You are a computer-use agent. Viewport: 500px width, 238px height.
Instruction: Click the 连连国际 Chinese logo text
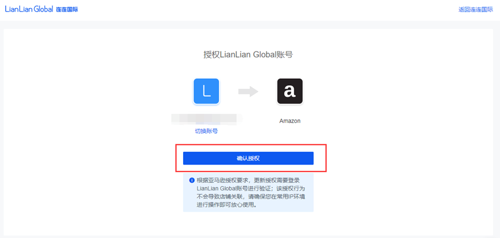coord(67,10)
